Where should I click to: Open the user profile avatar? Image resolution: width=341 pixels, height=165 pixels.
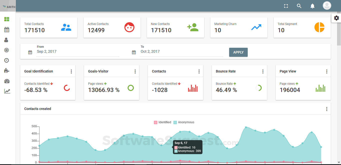327,5
